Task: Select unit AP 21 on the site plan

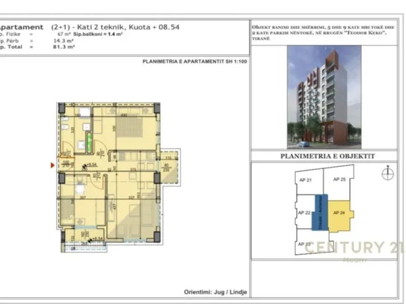Action: point(304,180)
